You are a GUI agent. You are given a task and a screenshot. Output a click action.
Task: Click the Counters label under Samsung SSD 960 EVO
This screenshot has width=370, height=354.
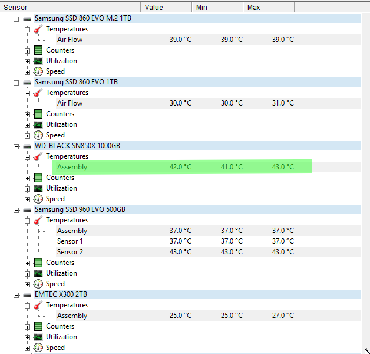click(60, 263)
